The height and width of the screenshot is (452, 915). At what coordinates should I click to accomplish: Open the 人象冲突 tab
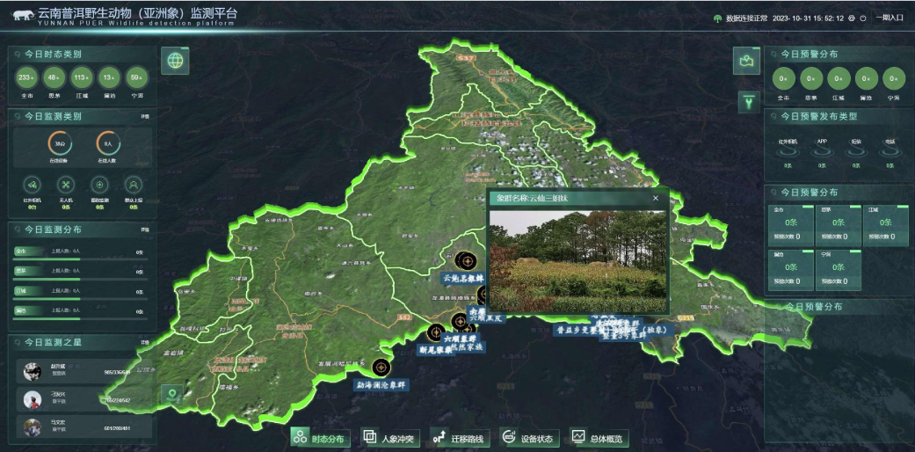pos(391,437)
